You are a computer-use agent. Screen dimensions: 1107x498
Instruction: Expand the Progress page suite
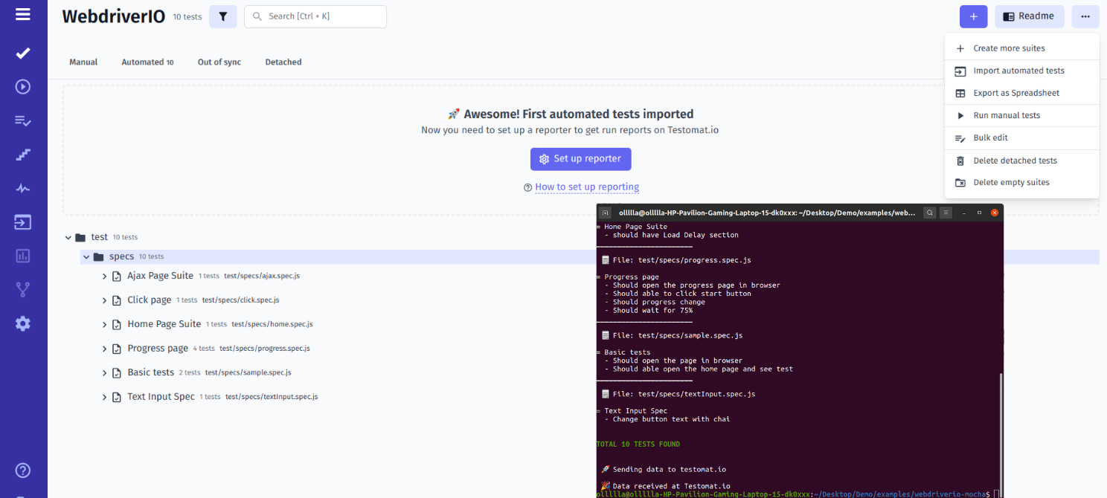coord(104,348)
